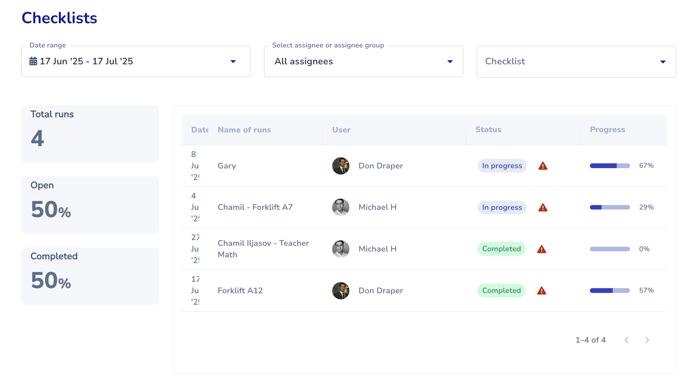Click the In progress badge for Gary

click(502, 166)
